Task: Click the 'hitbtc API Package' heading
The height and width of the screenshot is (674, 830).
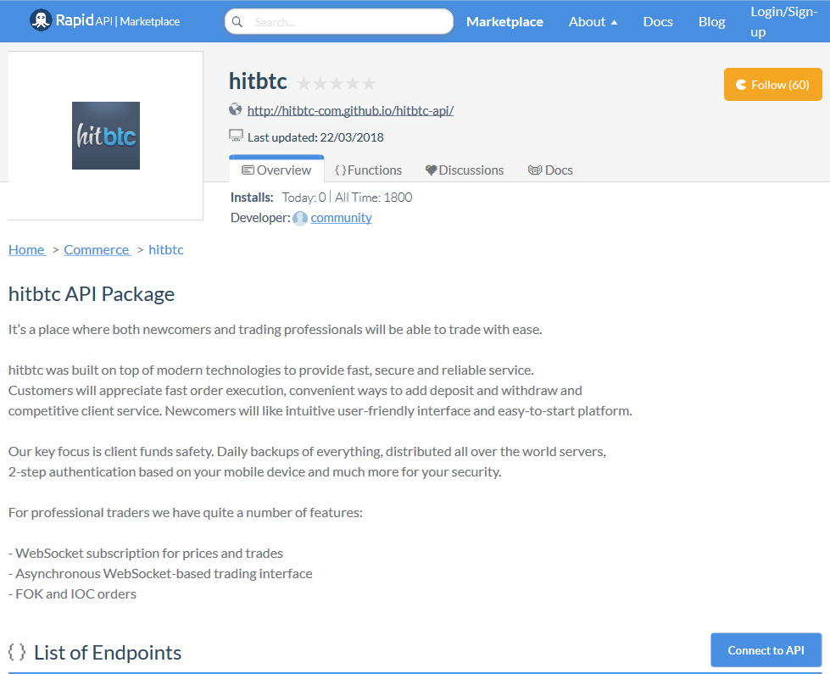Action: tap(92, 294)
